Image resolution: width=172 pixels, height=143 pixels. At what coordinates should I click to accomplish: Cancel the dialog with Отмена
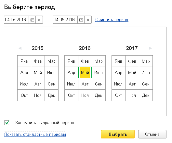click(x=152, y=134)
